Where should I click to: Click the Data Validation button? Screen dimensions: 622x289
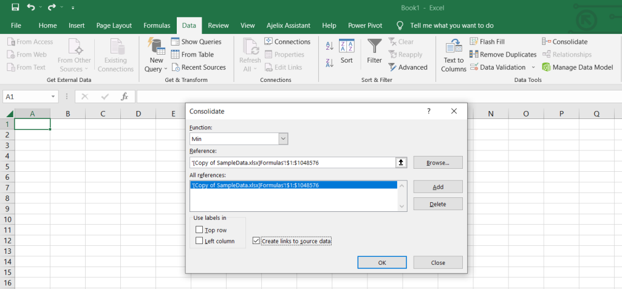point(498,67)
